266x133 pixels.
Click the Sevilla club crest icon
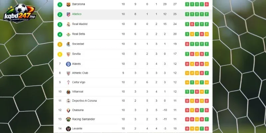pyautogui.click(x=68, y=54)
